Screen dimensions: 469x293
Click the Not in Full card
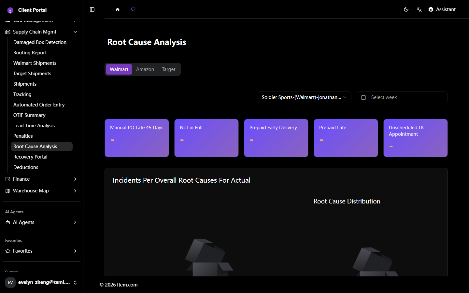point(206,138)
